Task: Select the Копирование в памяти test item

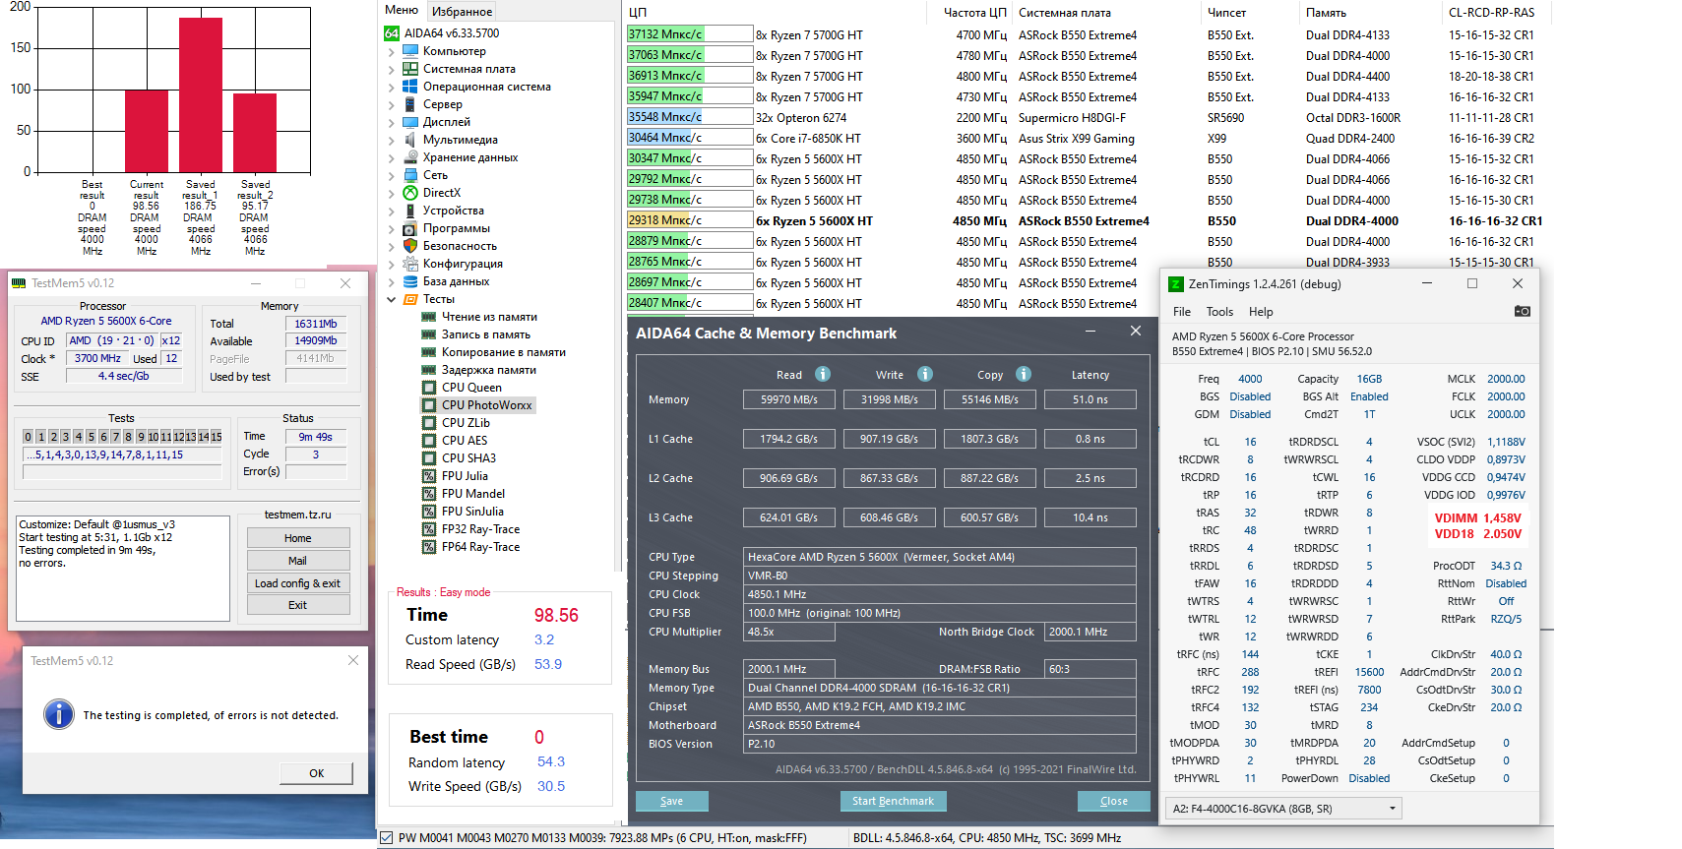Action: 503,352
